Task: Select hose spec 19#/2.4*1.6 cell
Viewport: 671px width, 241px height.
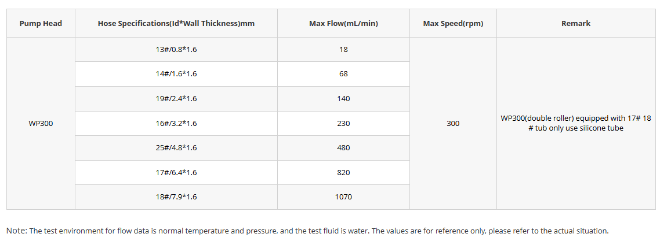Action: pos(176,98)
